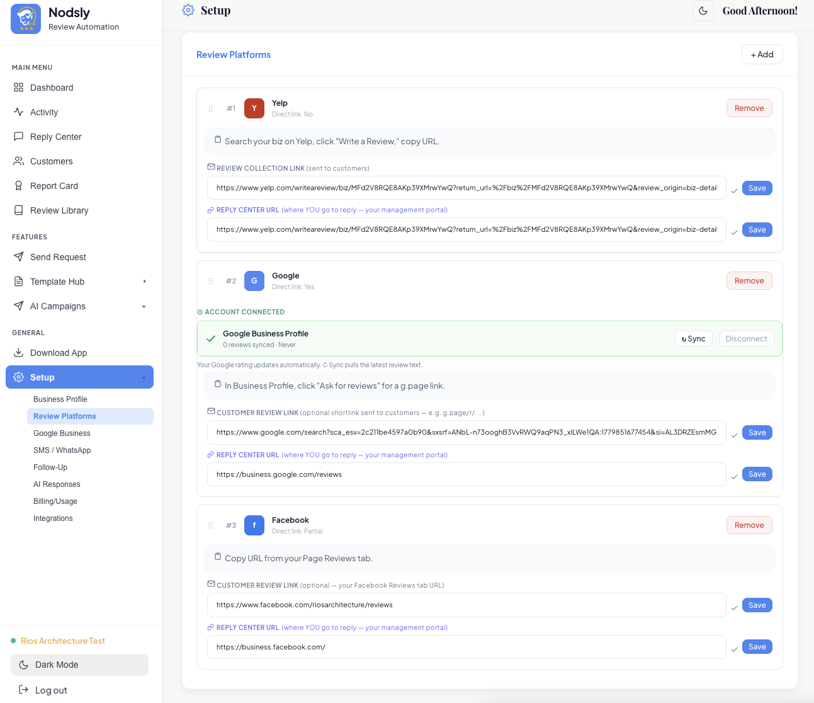
Task: Click the Log out link
Action: [x=51, y=690]
